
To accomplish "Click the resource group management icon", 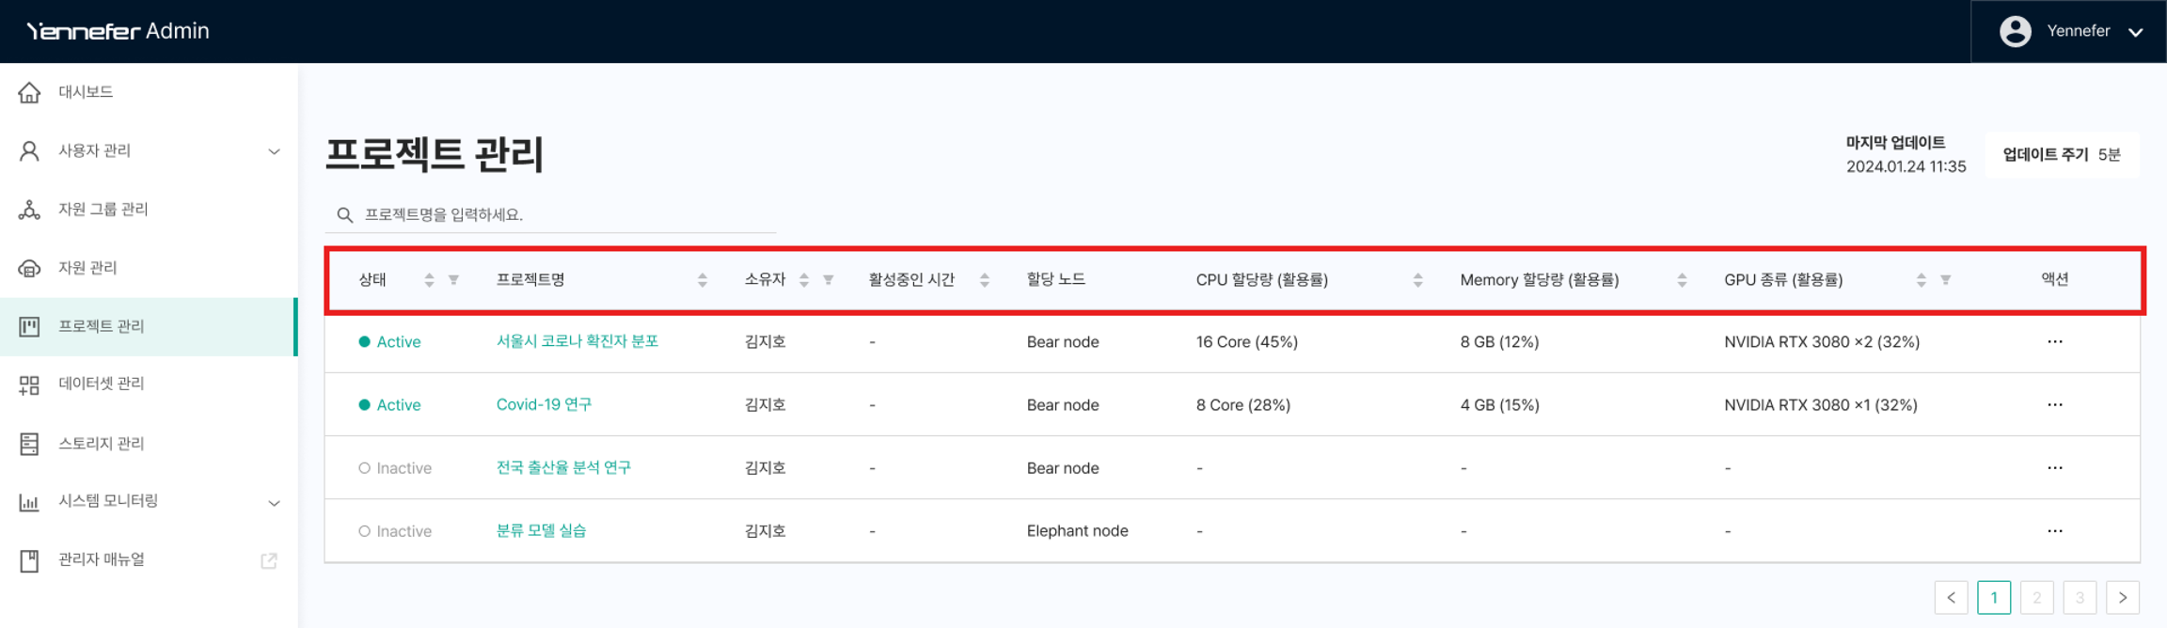I will [x=29, y=210].
